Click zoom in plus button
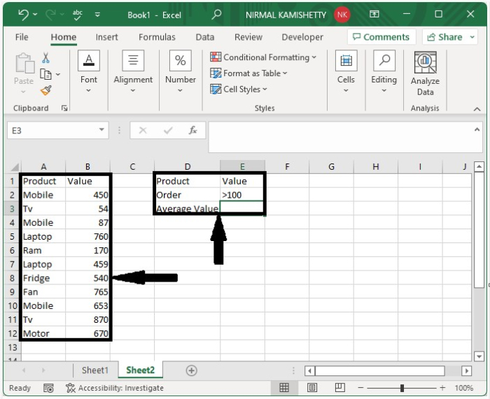The image size is (490, 399). coord(442,388)
